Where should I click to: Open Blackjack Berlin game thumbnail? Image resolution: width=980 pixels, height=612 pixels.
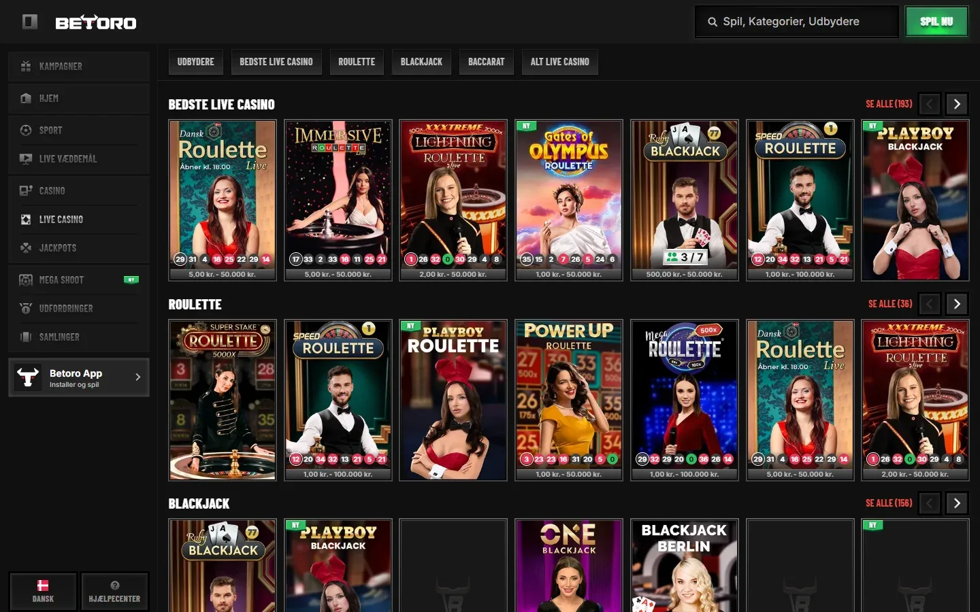point(685,566)
